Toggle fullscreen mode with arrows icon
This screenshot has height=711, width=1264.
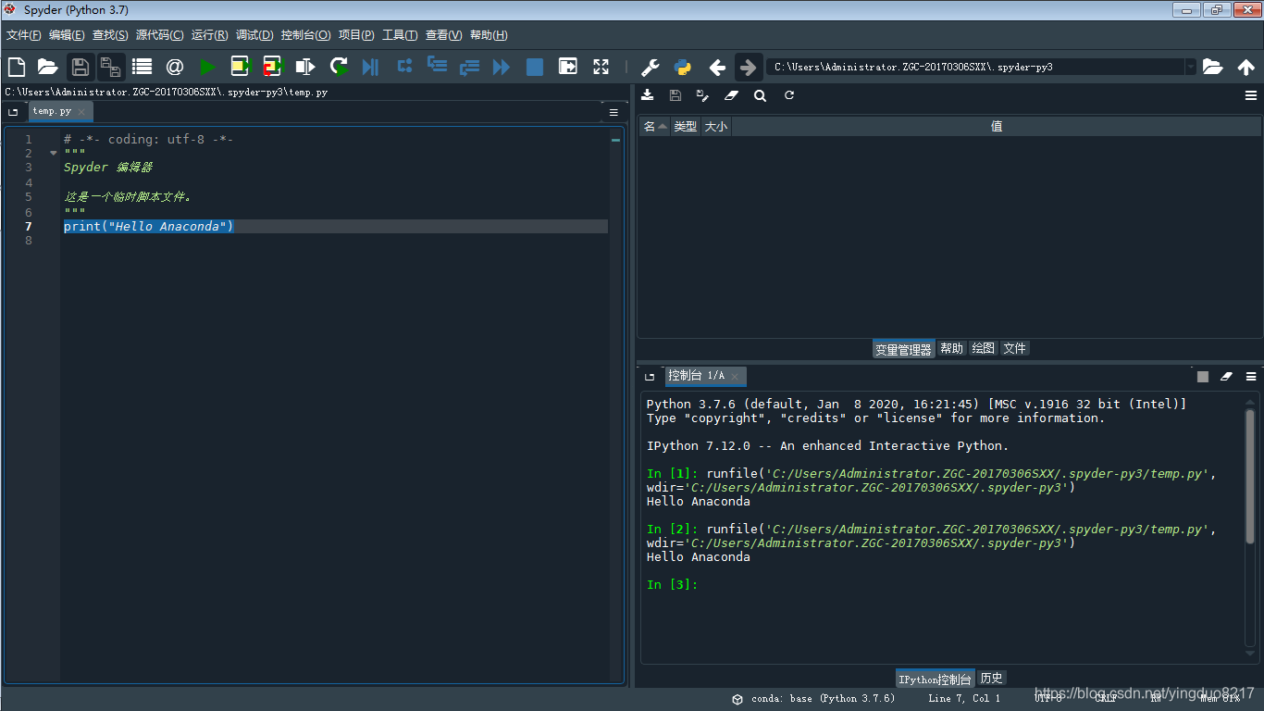pos(601,67)
